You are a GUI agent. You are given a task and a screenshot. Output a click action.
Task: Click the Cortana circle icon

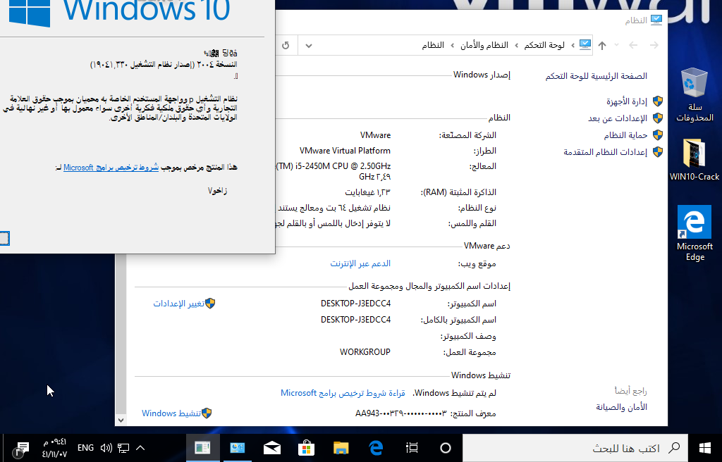pyautogui.click(x=446, y=448)
